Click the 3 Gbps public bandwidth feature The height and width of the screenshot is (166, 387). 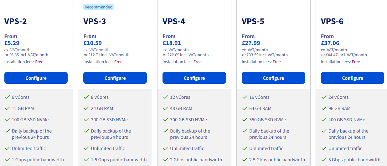pos(354,160)
